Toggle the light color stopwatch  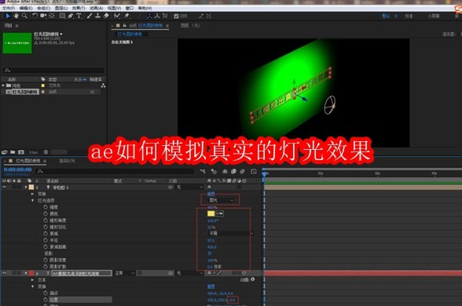pos(46,213)
